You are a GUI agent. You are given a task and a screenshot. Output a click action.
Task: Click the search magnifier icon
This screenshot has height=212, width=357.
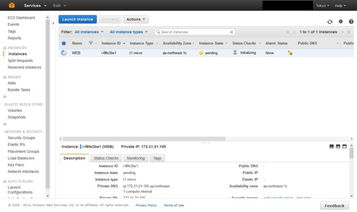tap(158, 32)
